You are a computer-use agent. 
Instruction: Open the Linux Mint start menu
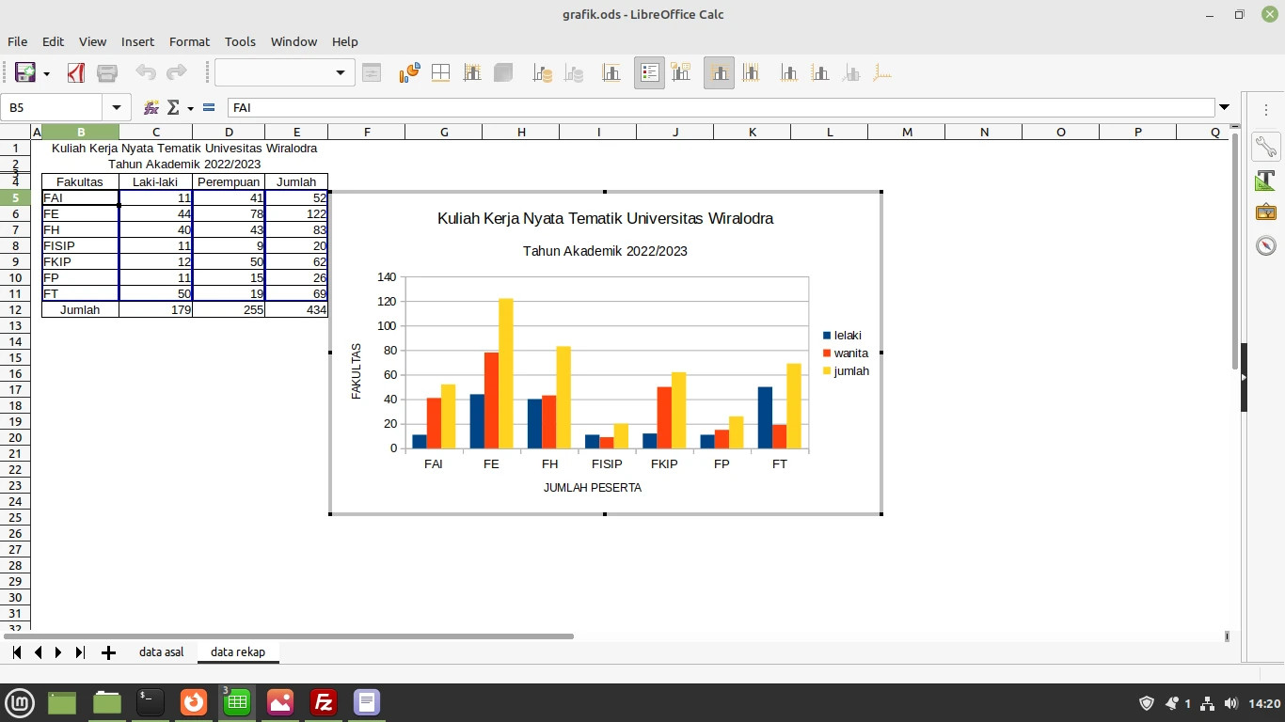(x=20, y=701)
